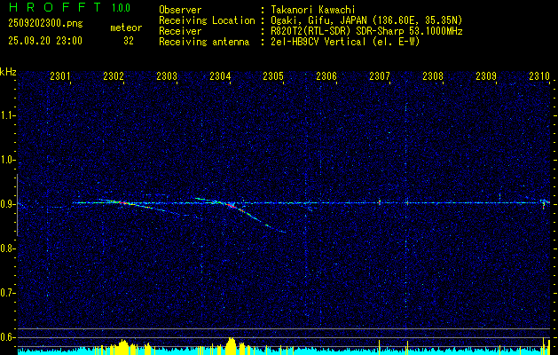Click the 2306 time axis marker
This screenshot has width=558, height=355.
click(x=326, y=75)
